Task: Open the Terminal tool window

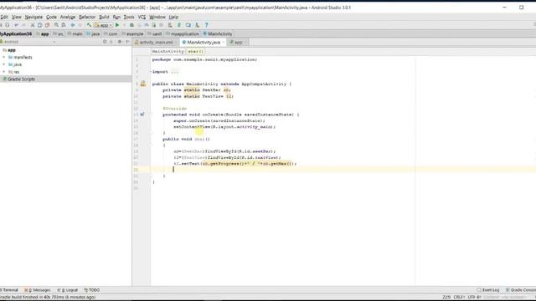Action: tap(9, 290)
